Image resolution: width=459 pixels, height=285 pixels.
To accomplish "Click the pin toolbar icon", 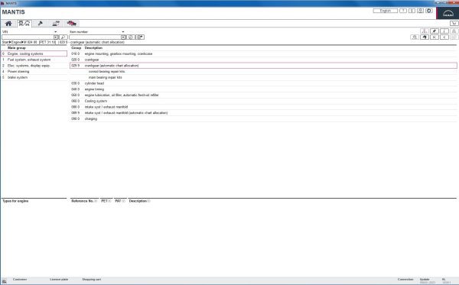I will coord(435,31).
